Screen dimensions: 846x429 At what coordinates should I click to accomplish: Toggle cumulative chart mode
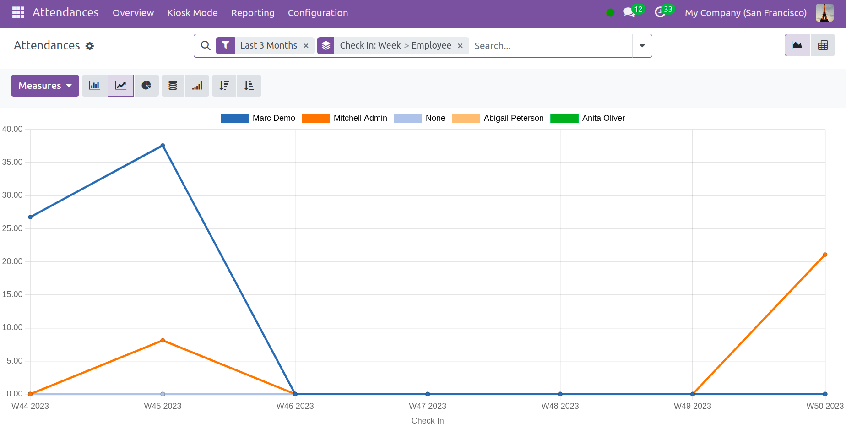click(197, 86)
